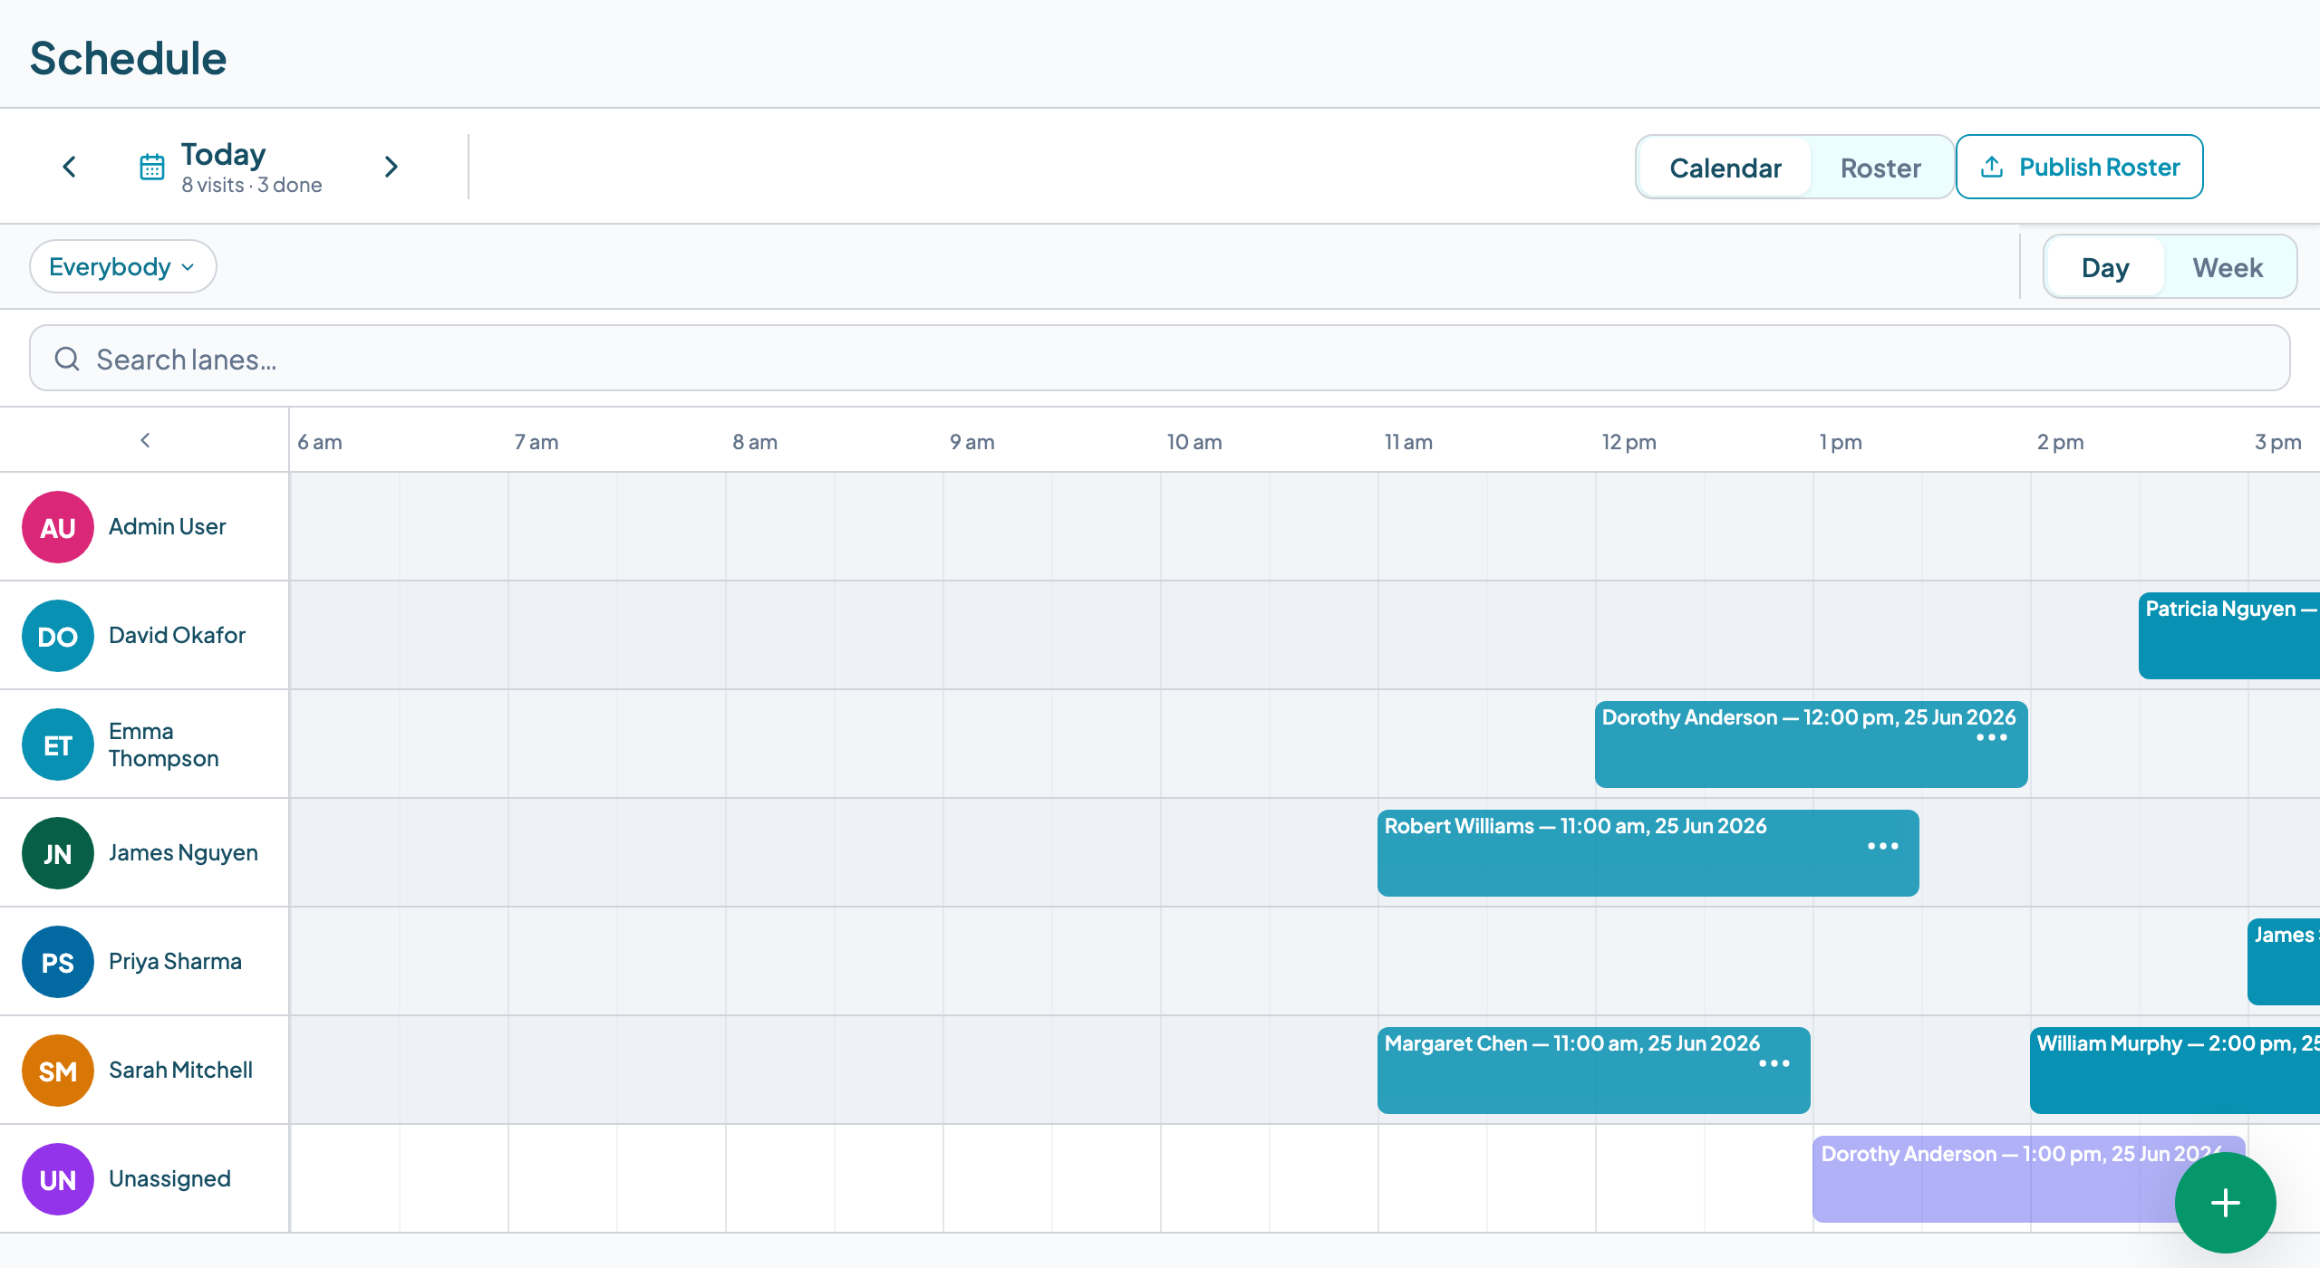
Task: Open Sarah Mitchell SM avatar
Action: [58, 1071]
